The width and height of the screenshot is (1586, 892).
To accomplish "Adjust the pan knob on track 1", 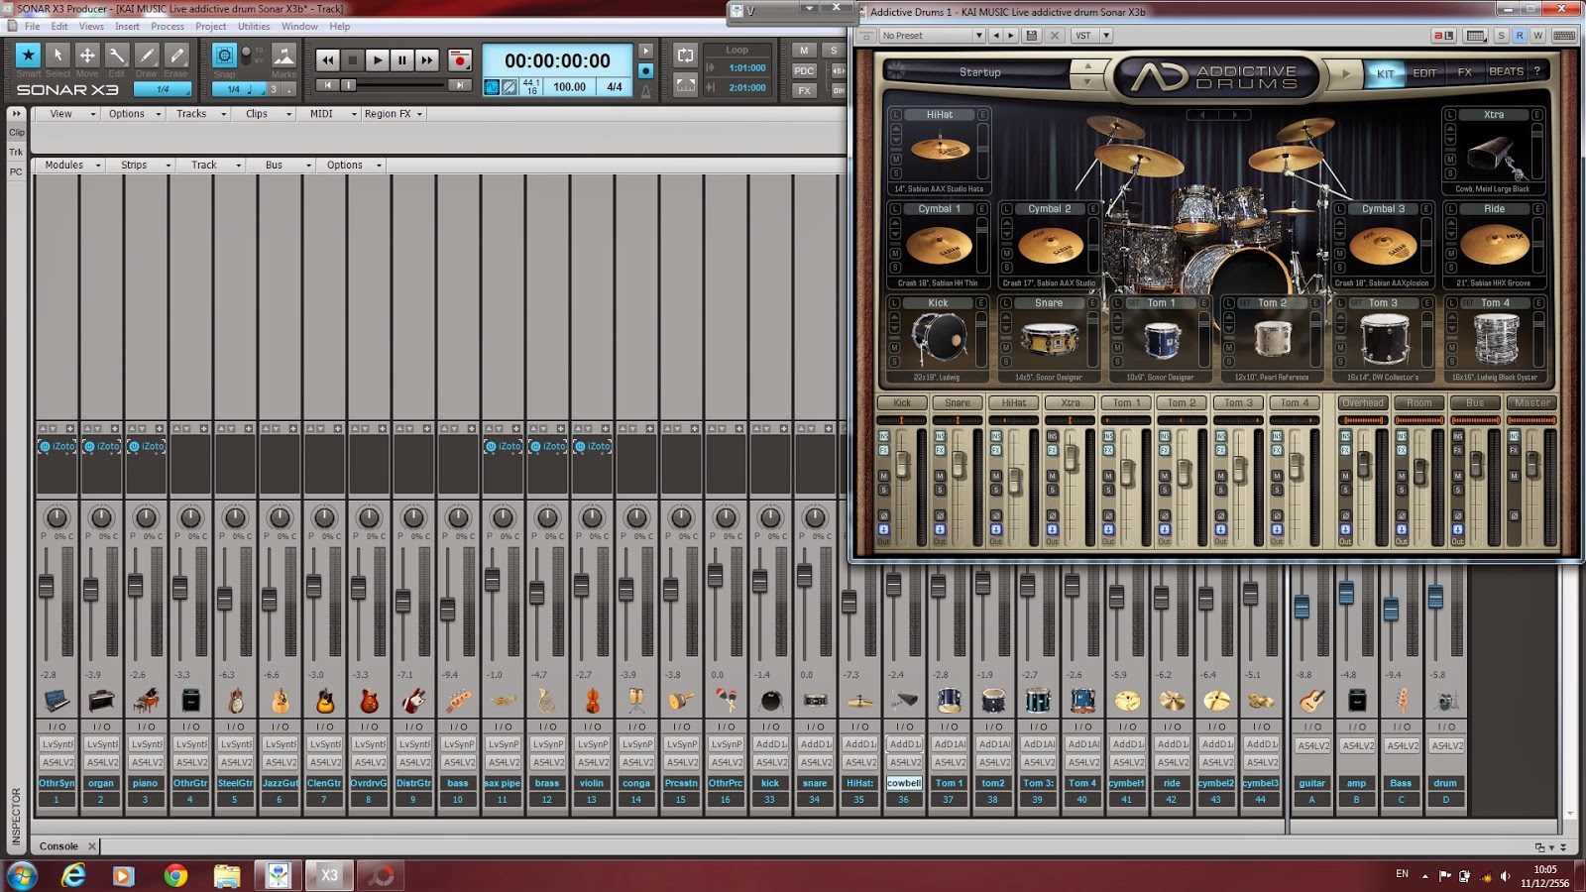I will tap(57, 517).
